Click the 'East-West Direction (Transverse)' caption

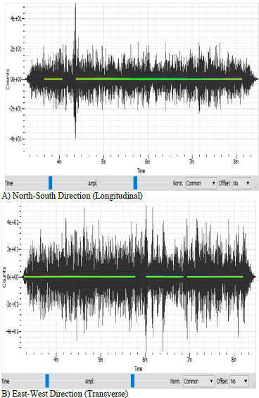click(x=70, y=394)
